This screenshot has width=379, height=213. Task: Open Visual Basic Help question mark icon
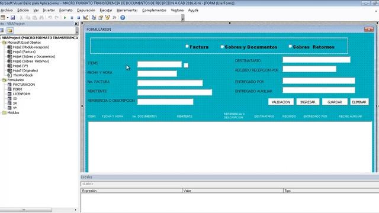123,18
